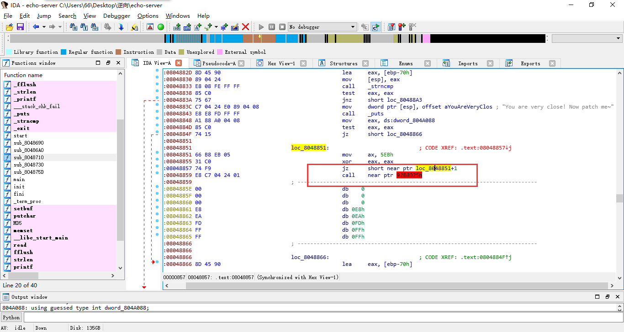This screenshot has width=624, height=332.
Task: Click the Pause process icon
Action: point(271,26)
